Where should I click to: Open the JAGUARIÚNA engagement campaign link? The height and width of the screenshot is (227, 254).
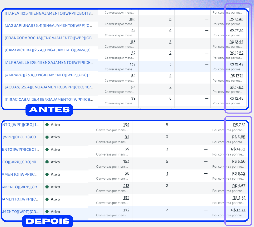click(x=48, y=26)
